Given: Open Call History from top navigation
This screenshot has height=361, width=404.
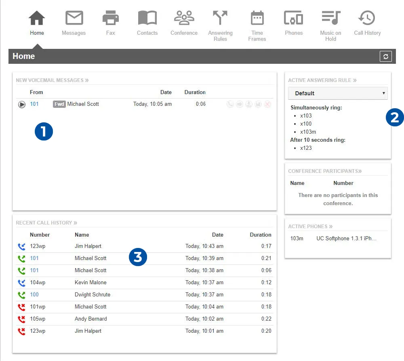Looking at the screenshot, I should click(x=367, y=23).
